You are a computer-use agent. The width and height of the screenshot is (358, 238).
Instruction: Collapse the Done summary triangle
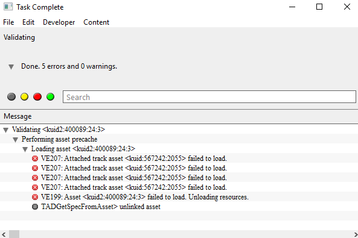click(11, 67)
